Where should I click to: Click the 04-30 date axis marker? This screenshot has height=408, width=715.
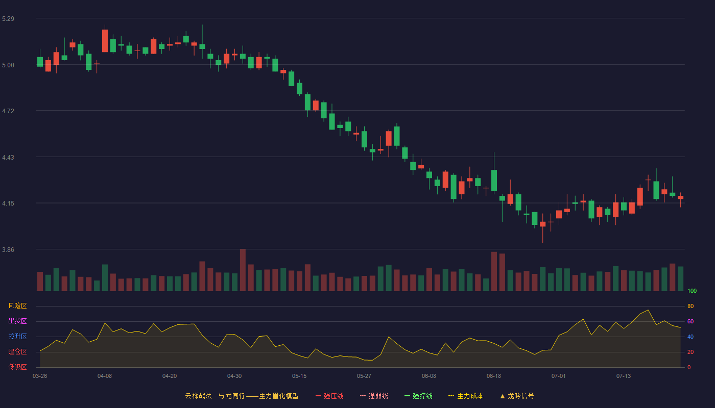(x=234, y=376)
